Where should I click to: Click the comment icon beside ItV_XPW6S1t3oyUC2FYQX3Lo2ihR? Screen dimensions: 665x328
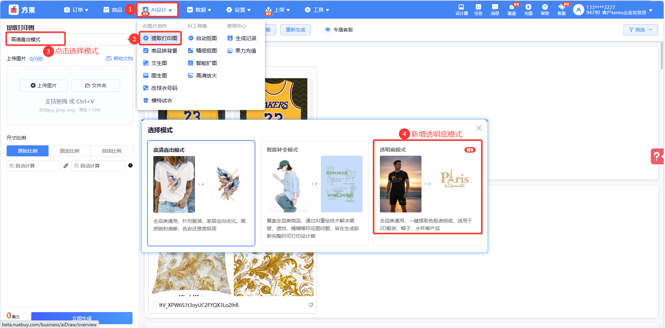tap(311, 305)
